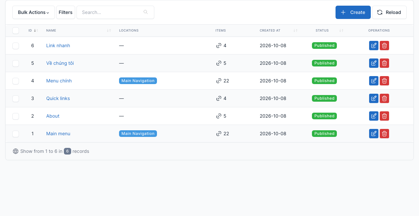Edit the Về chúng tôi menu
Screen dimensions: 419x216
click(374, 63)
